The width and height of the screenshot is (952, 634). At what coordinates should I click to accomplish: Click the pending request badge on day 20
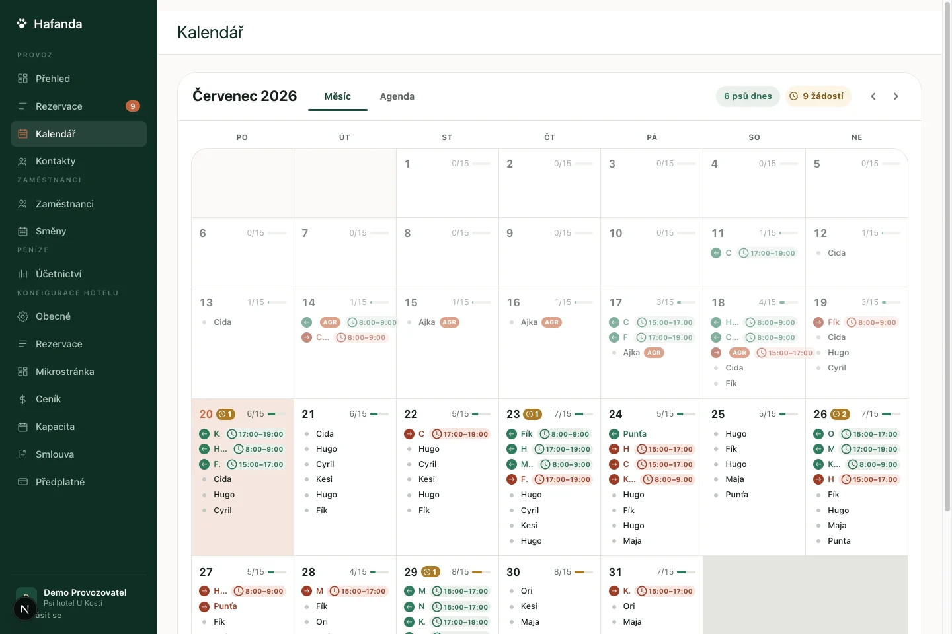click(226, 414)
